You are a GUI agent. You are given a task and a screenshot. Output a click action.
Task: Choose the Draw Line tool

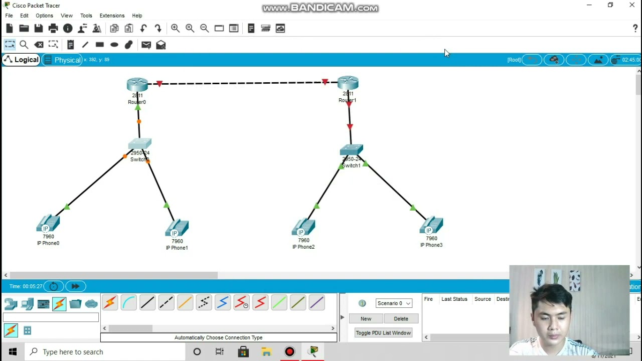[85, 45]
